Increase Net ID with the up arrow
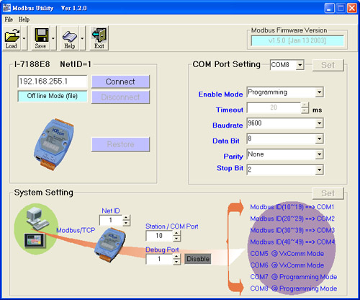This screenshot has width=360, height=300. tap(126, 218)
